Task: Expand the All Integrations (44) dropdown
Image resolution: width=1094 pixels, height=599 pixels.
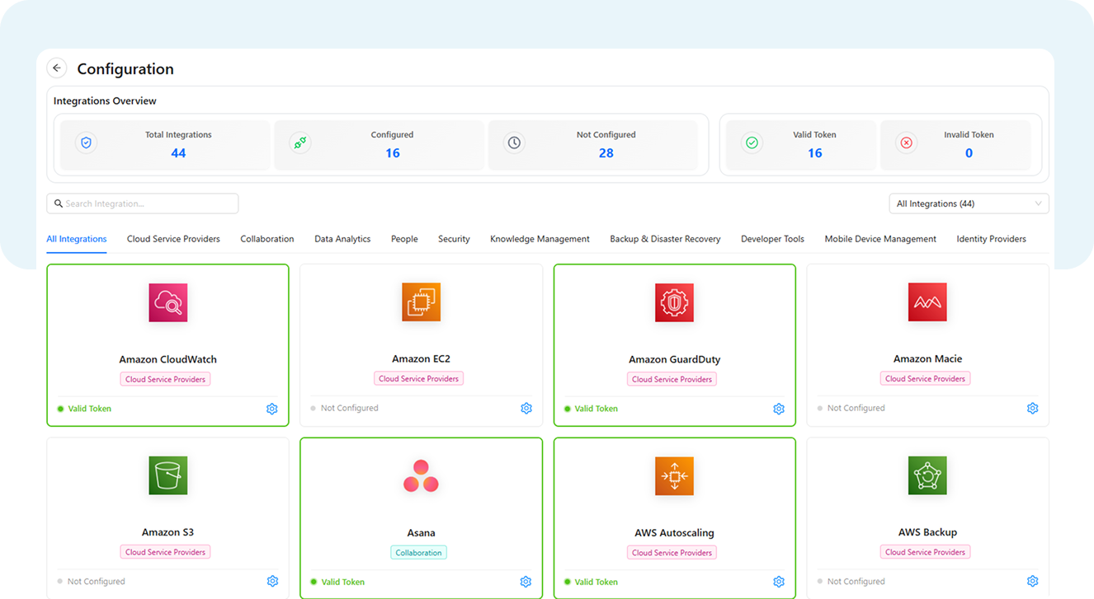Action: [969, 204]
